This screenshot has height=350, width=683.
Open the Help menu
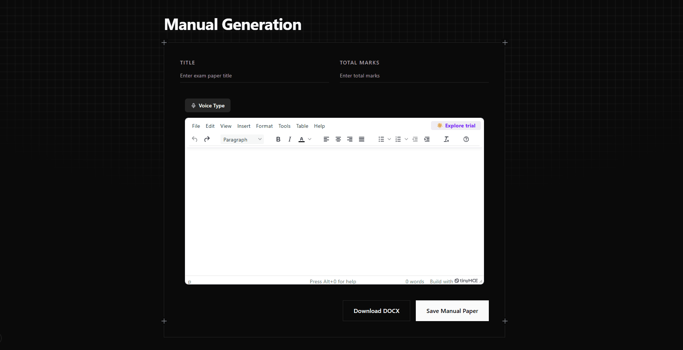click(319, 126)
